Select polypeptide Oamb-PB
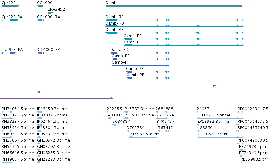Viewport: 268px width, 164px height. pos(135,75)
